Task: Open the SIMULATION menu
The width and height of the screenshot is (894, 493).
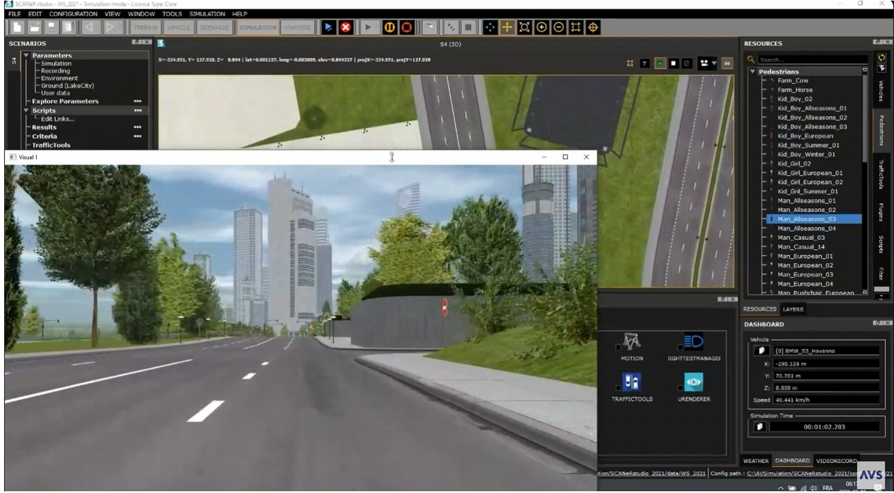Action: [x=207, y=14]
